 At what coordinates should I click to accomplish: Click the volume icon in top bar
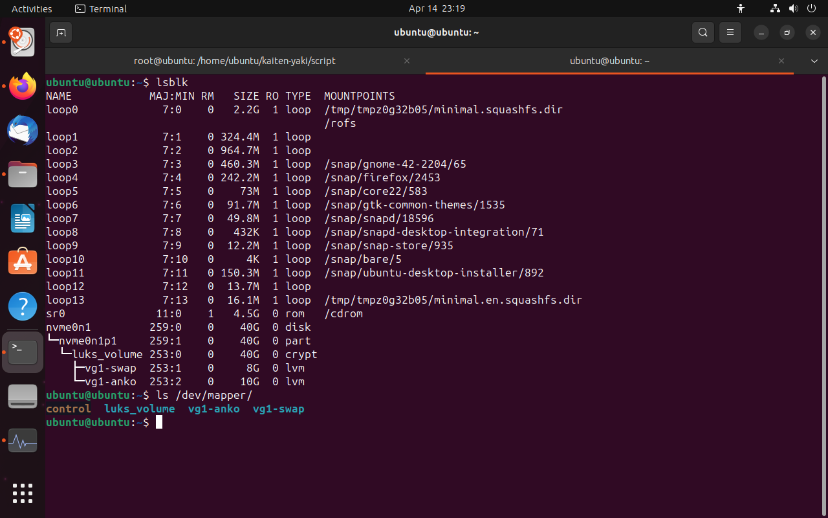pyautogui.click(x=793, y=8)
